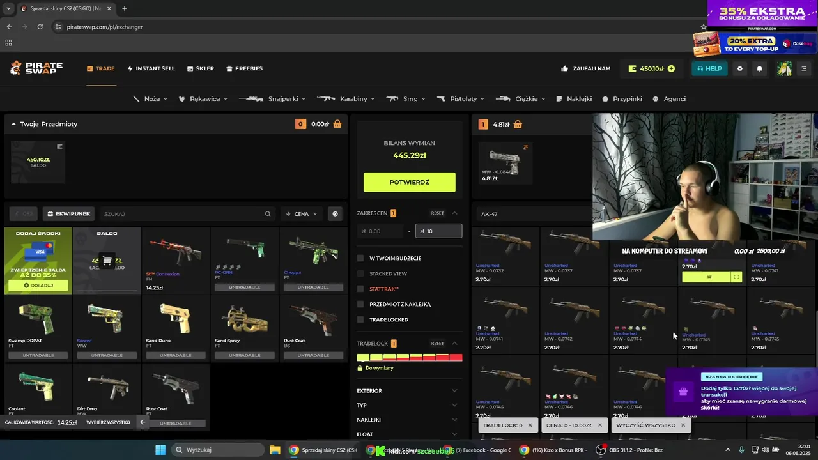The image size is (818, 460).
Task: Click the basket icon next to 4.81zł
Action: pyautogui.click(x=518, y=124)
